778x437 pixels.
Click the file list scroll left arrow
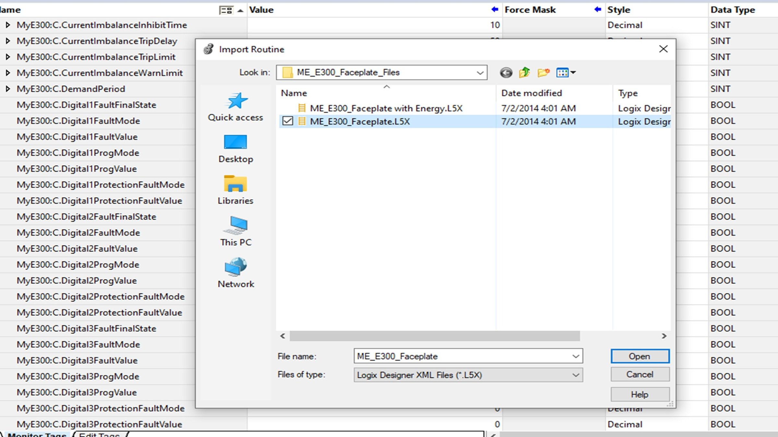283,336
